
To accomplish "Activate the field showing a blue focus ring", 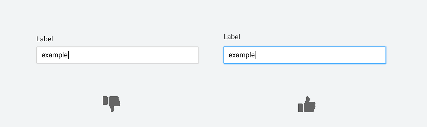I will coord(304,55).
